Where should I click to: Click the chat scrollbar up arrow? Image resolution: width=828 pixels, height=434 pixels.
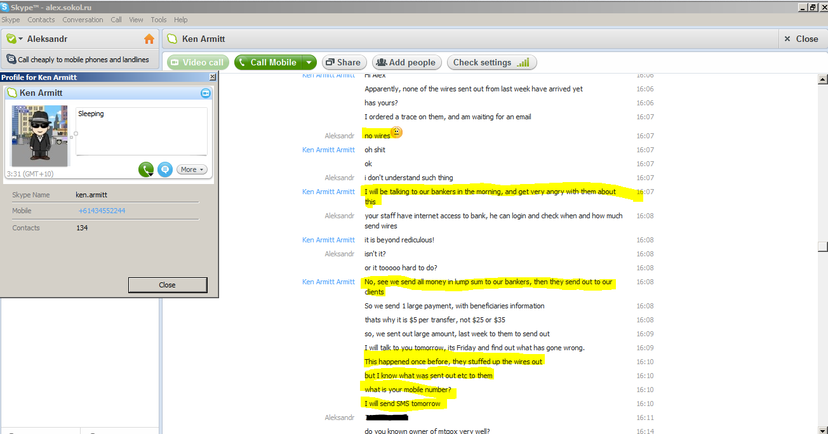pyautogui.click(x=823, y=79)
